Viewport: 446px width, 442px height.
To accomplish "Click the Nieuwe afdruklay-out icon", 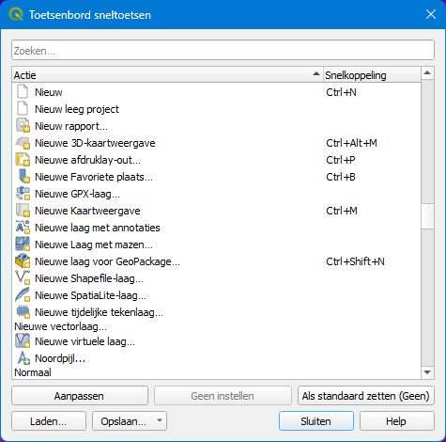I will tap(23, 160).
